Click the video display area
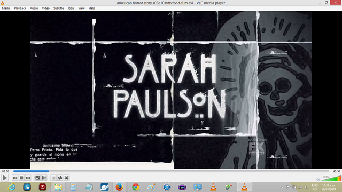This screenshot has width=342, height=192. 171,90
